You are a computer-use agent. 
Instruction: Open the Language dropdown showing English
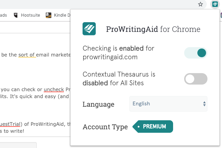[168, 104]
